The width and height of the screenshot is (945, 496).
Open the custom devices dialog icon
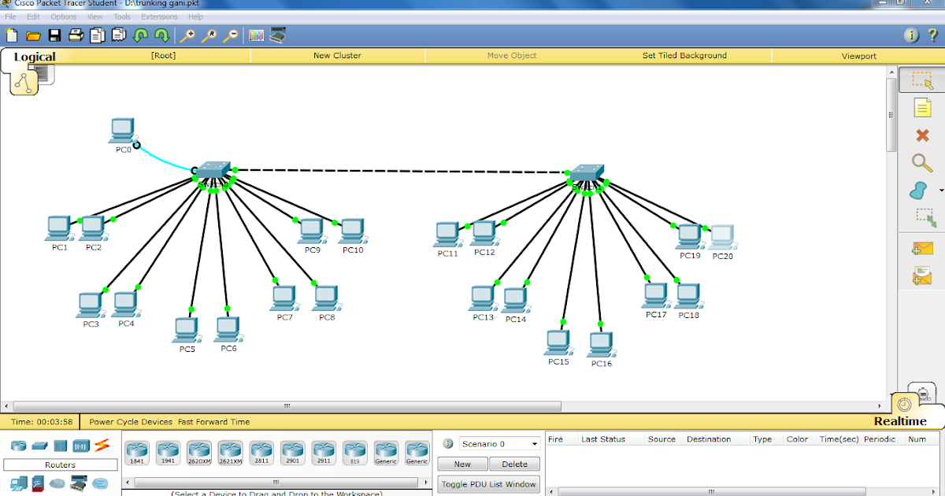(x=277, y=35)
